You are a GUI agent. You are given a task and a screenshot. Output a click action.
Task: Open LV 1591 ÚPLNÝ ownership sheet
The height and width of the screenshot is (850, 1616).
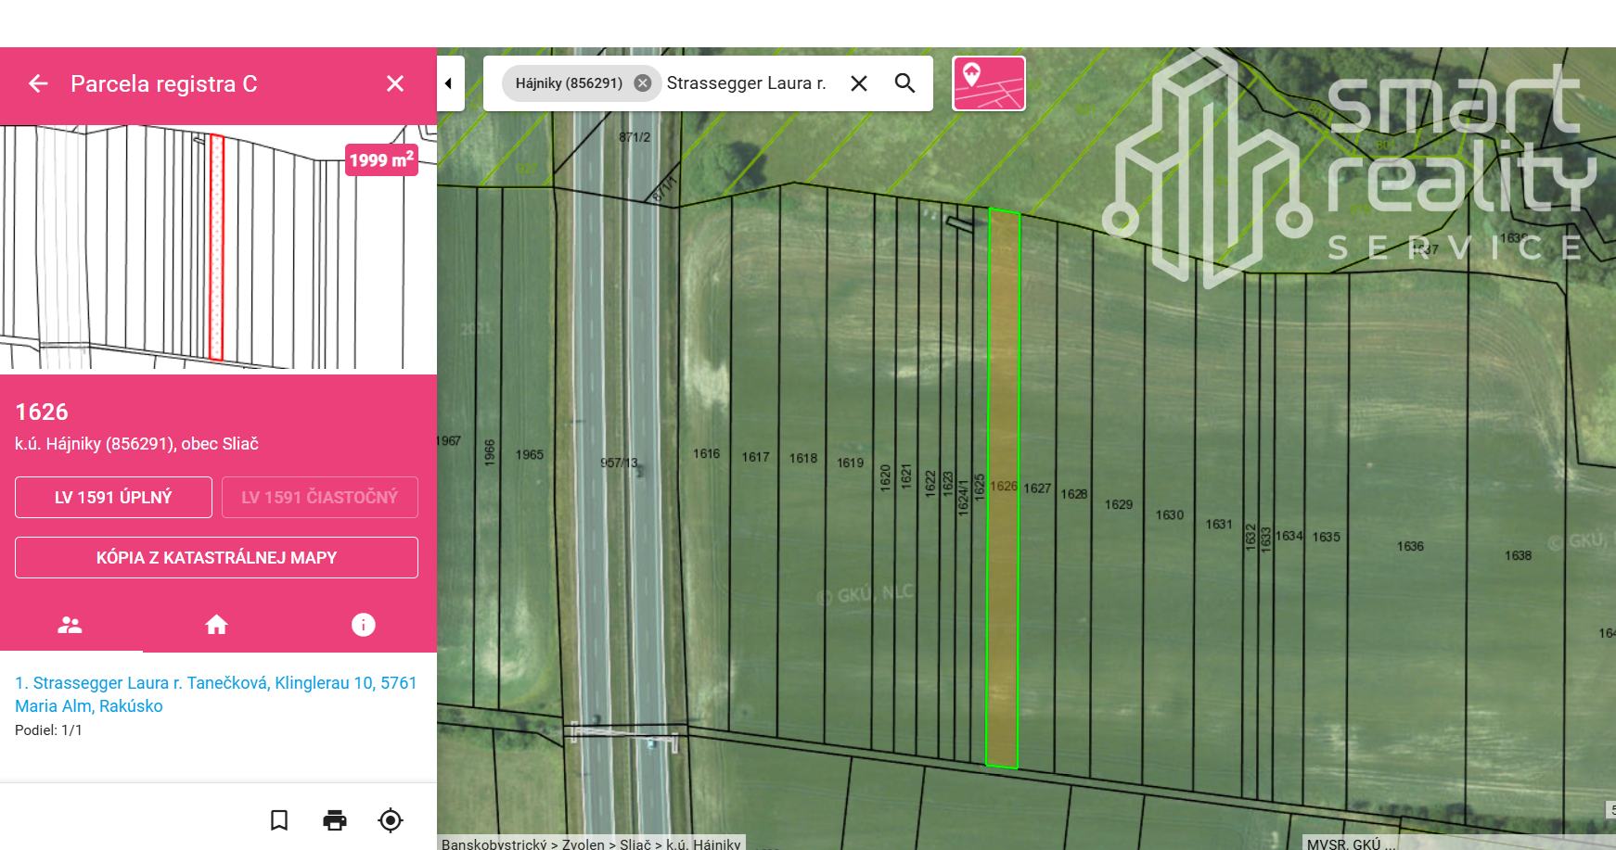pyautogui.click(x=113, y=498)
